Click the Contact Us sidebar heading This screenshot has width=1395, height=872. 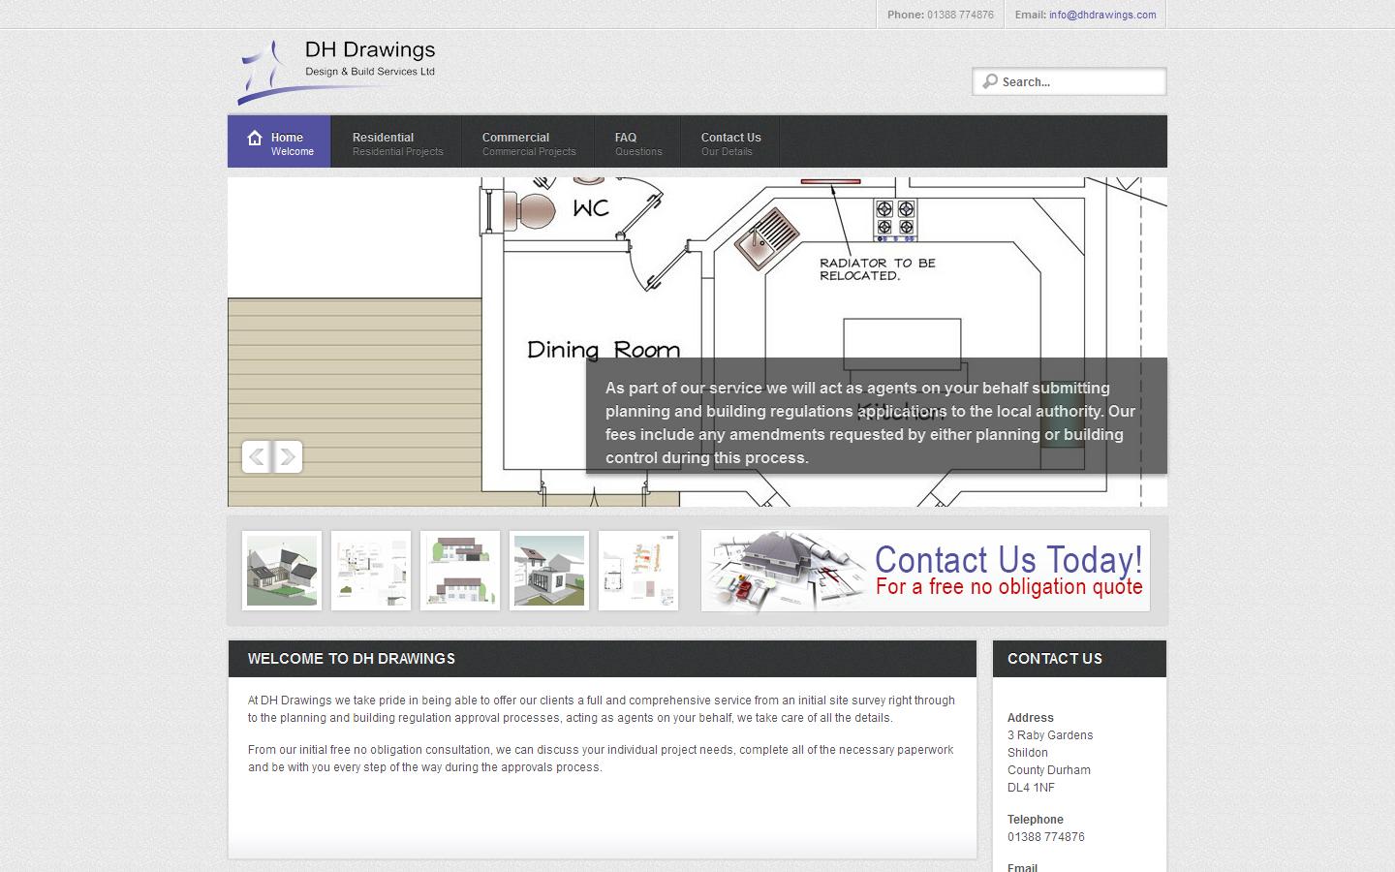[1055, 659]
